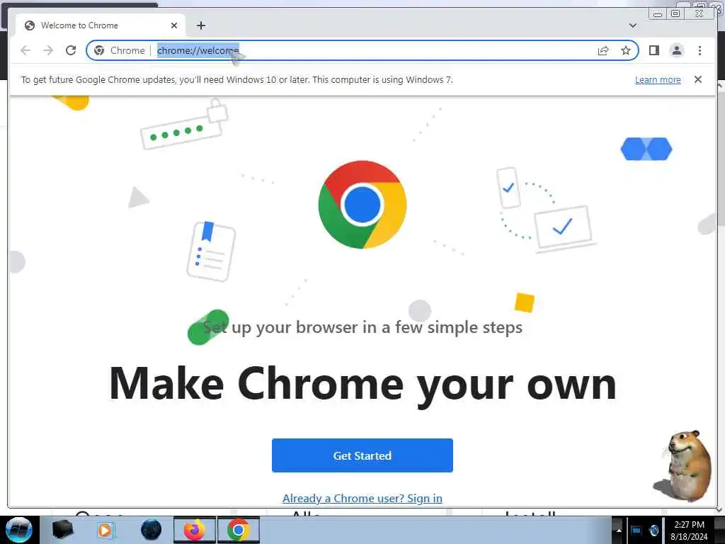Expand the tab search chevron
Screen dimensions: 725x544
tap(632, 25)
